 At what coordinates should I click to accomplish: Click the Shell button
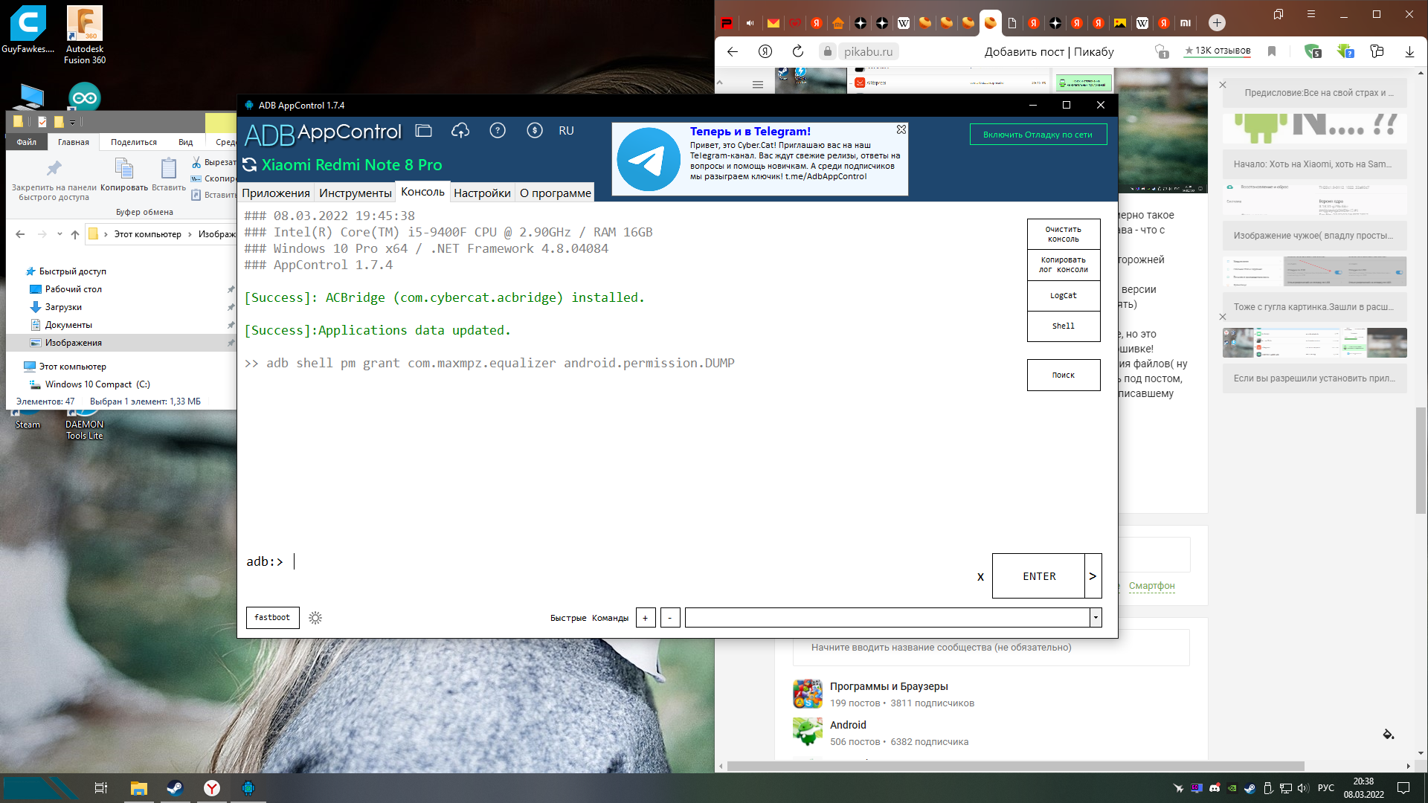click(x=1063, y=326)
